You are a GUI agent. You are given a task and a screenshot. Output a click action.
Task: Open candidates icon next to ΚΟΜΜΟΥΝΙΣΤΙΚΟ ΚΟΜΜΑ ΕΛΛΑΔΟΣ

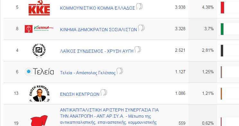[x=139, y=6]
